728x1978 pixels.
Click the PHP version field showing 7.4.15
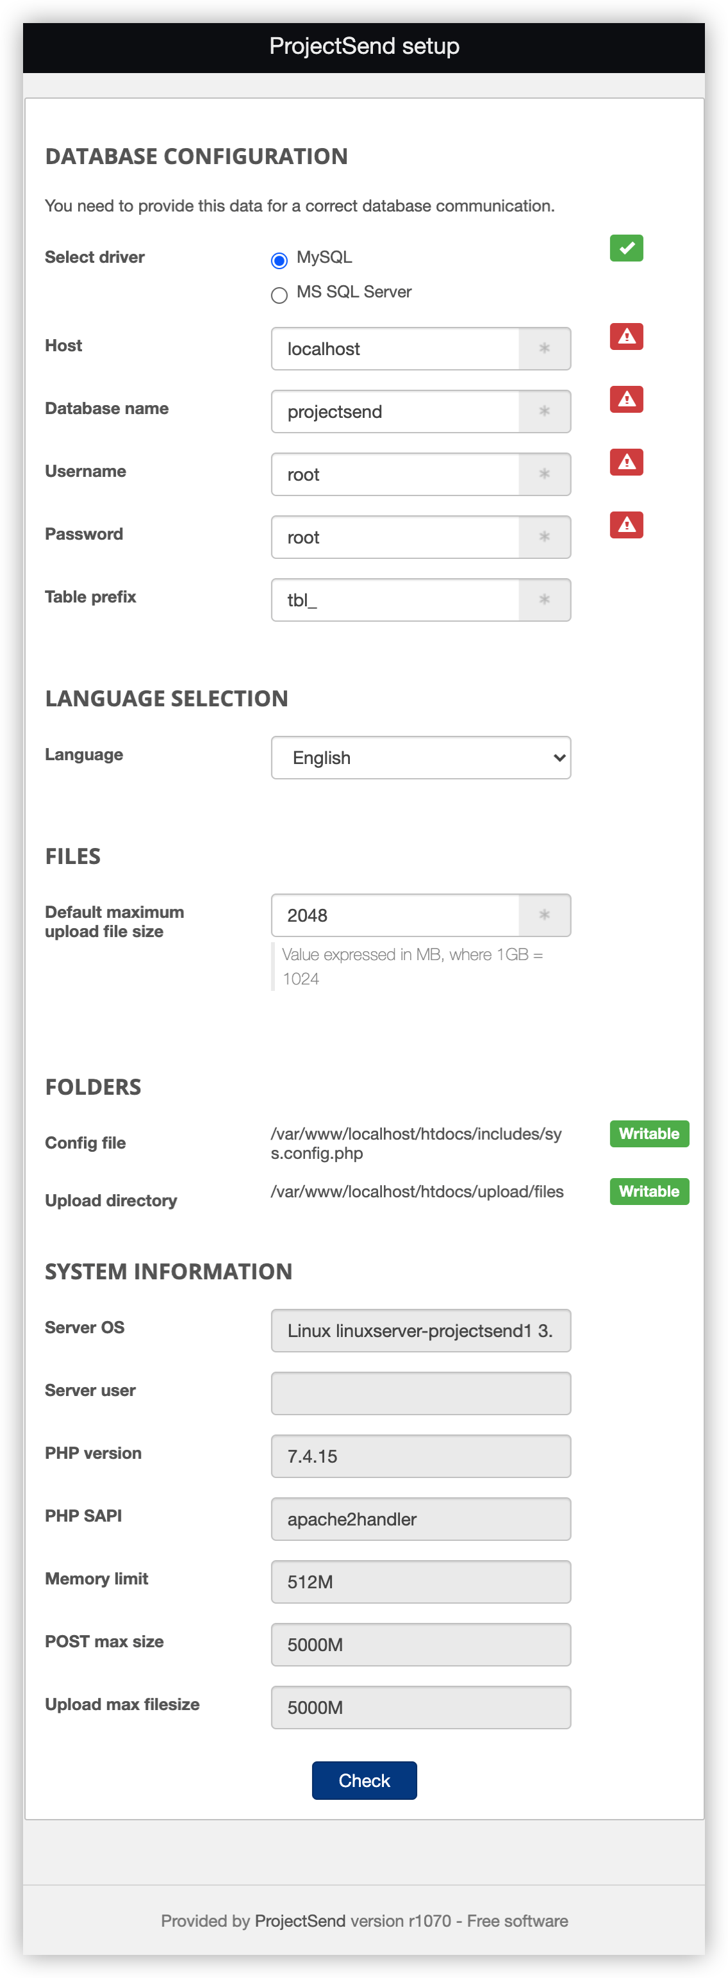click(421, 1457)
